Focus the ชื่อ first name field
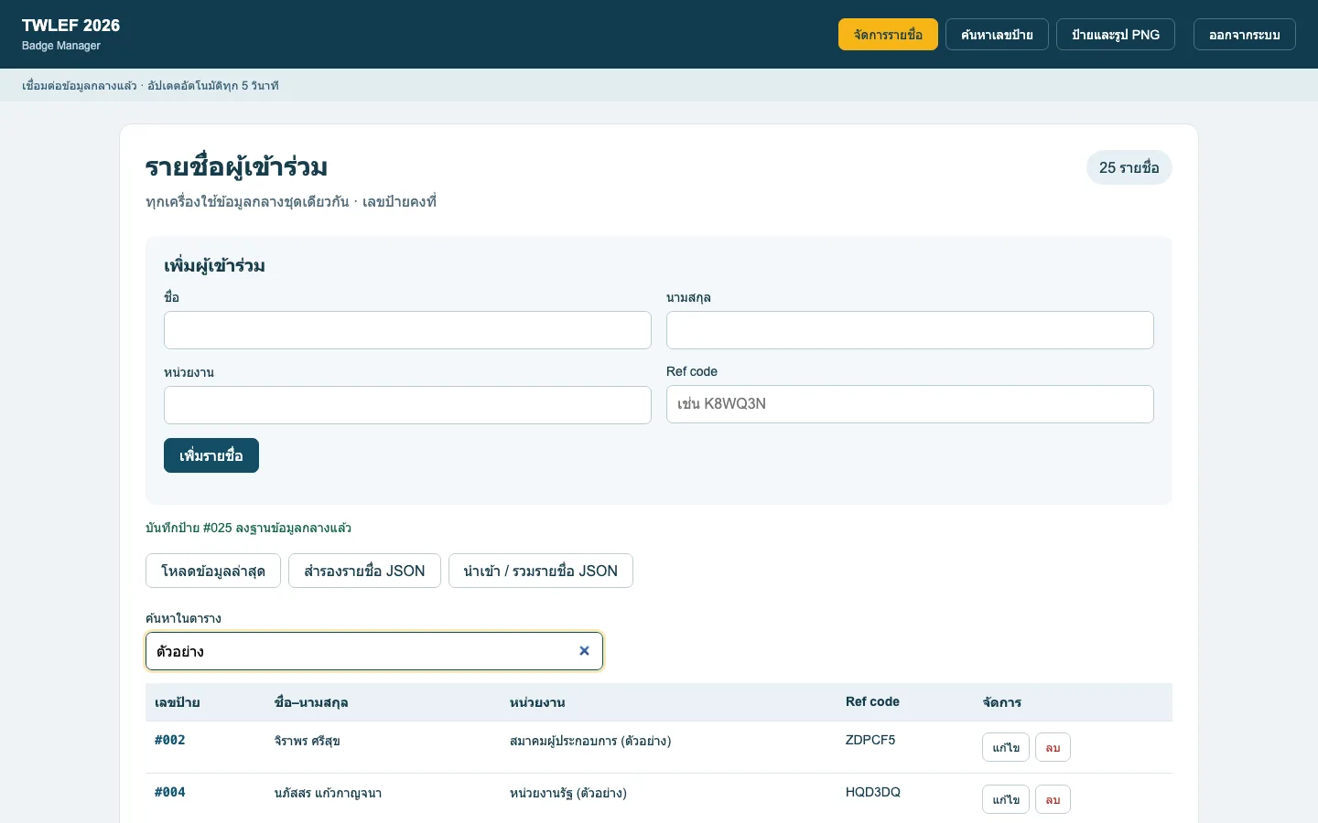Image resolution: width=1318 pixels, height=823 pixels. click(x=407, y=330)
